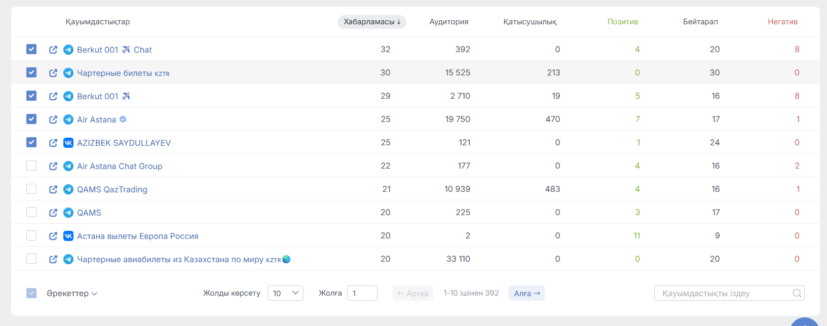Open the QAMS QazTrading community link
Screen dimensions: 827x326
point(112,189)
